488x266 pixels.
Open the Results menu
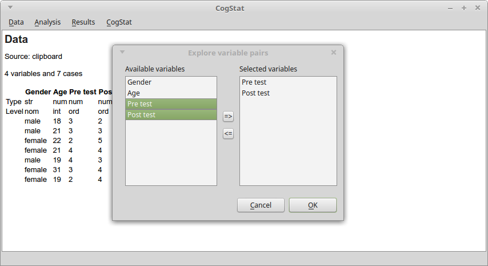click(x=83, y=22)
